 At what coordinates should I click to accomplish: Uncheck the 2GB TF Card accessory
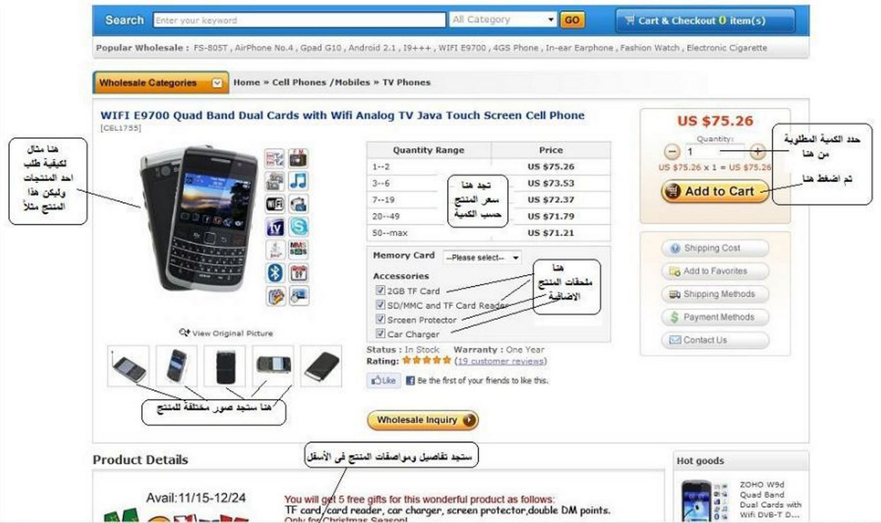click(380, 291)
